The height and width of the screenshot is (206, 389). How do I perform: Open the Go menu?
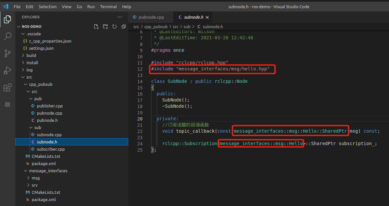pos(80,7)
